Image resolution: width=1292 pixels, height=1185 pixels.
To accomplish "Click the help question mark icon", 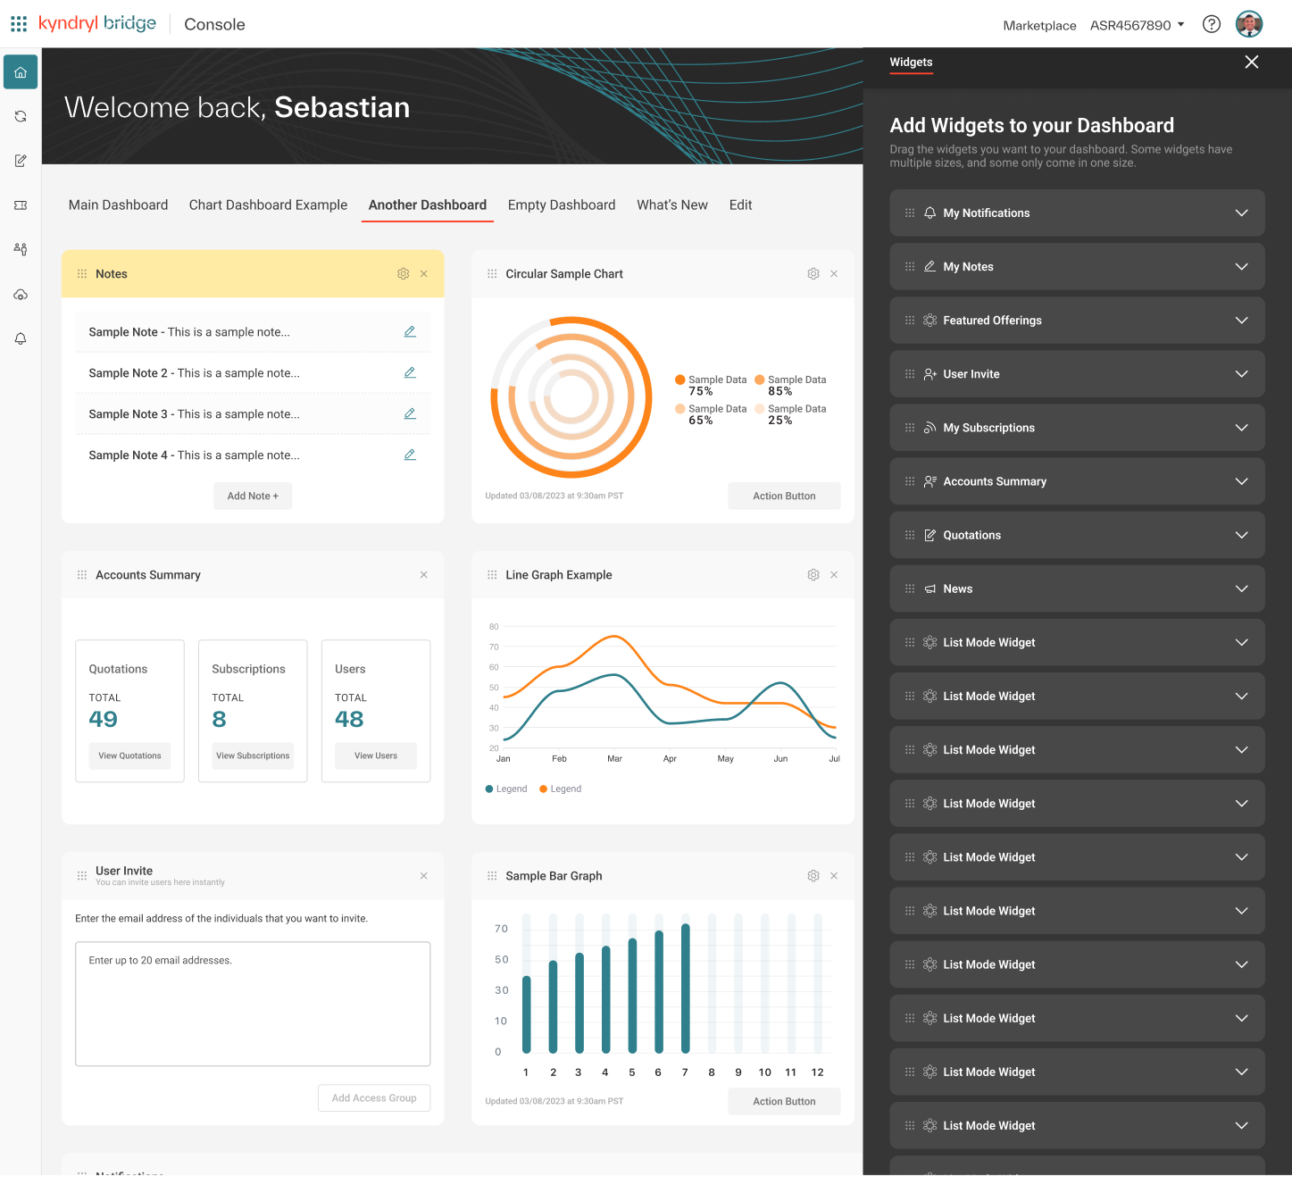I will click(1212, 24).
